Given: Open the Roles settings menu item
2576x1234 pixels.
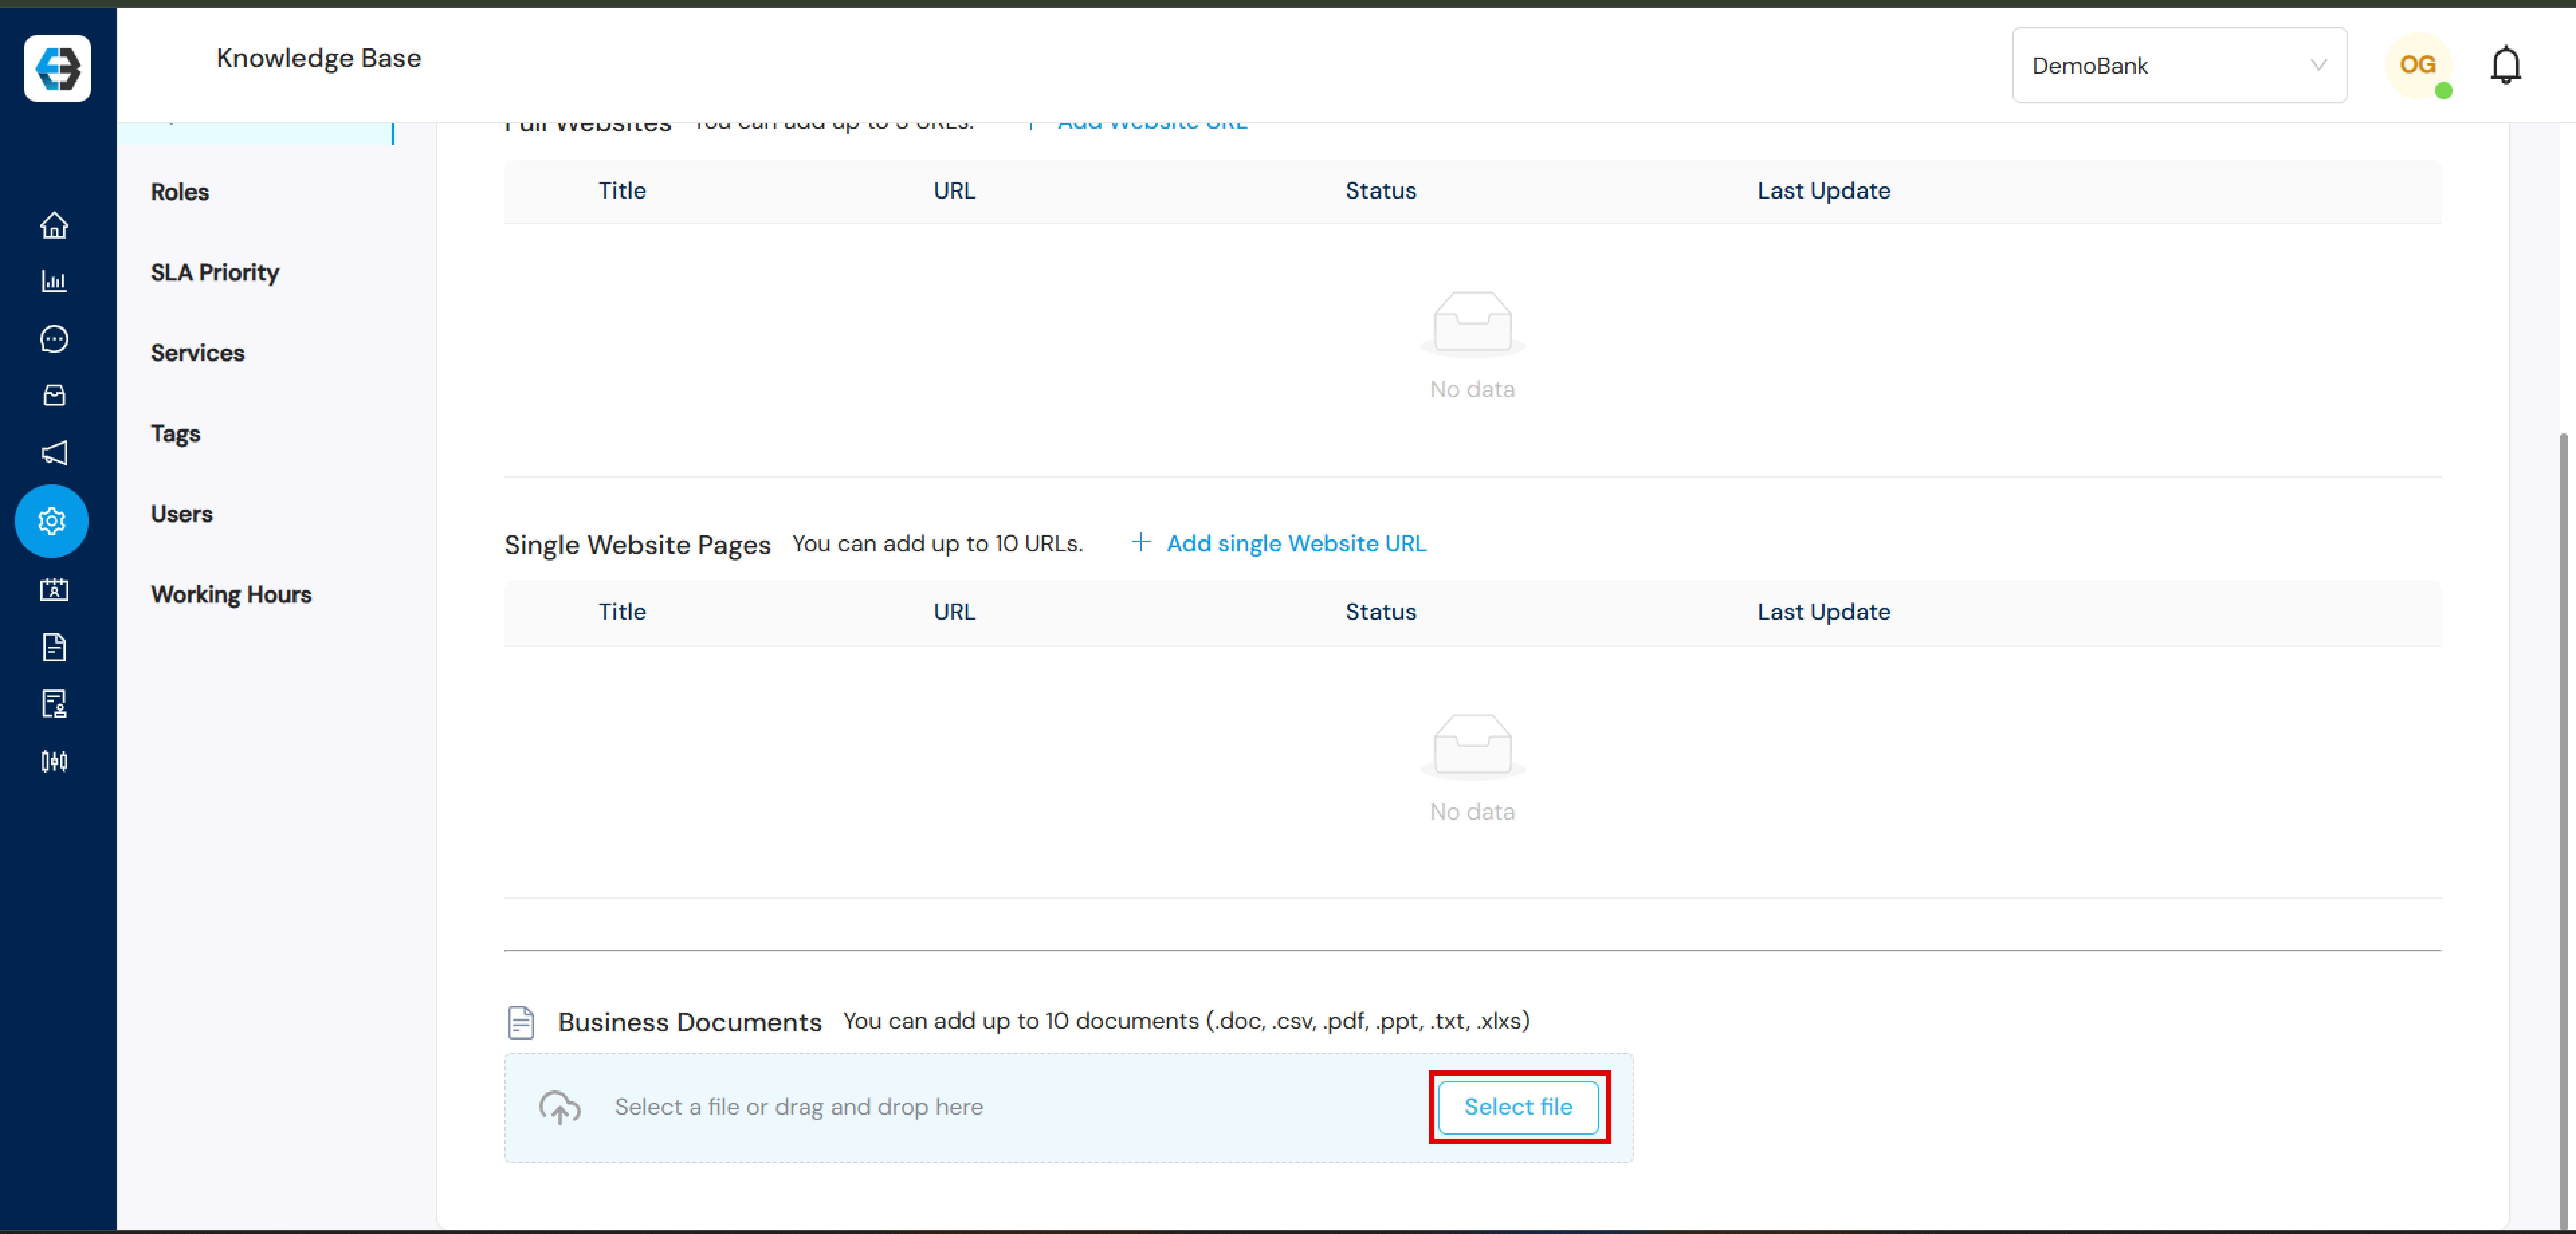Looking at the screenshot, I should [x=180, y=192].
